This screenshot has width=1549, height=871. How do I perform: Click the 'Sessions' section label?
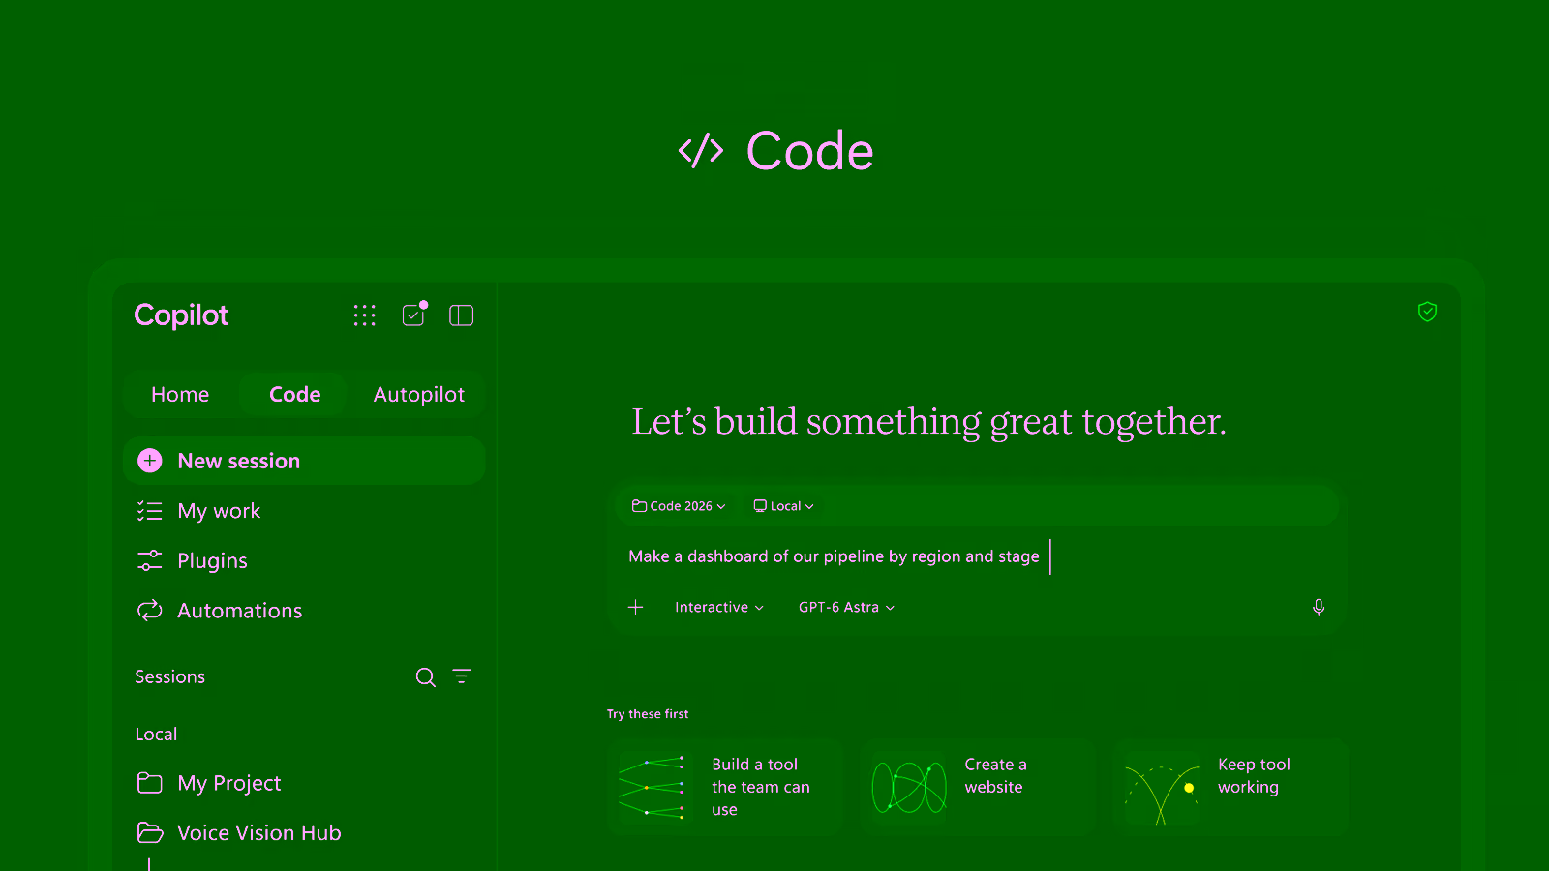[169, 677]
